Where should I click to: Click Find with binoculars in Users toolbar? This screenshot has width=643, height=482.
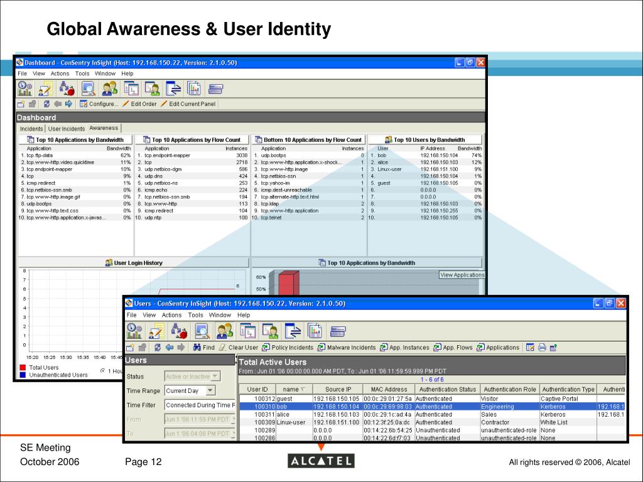pyautogui.click(x=204, y=348)
